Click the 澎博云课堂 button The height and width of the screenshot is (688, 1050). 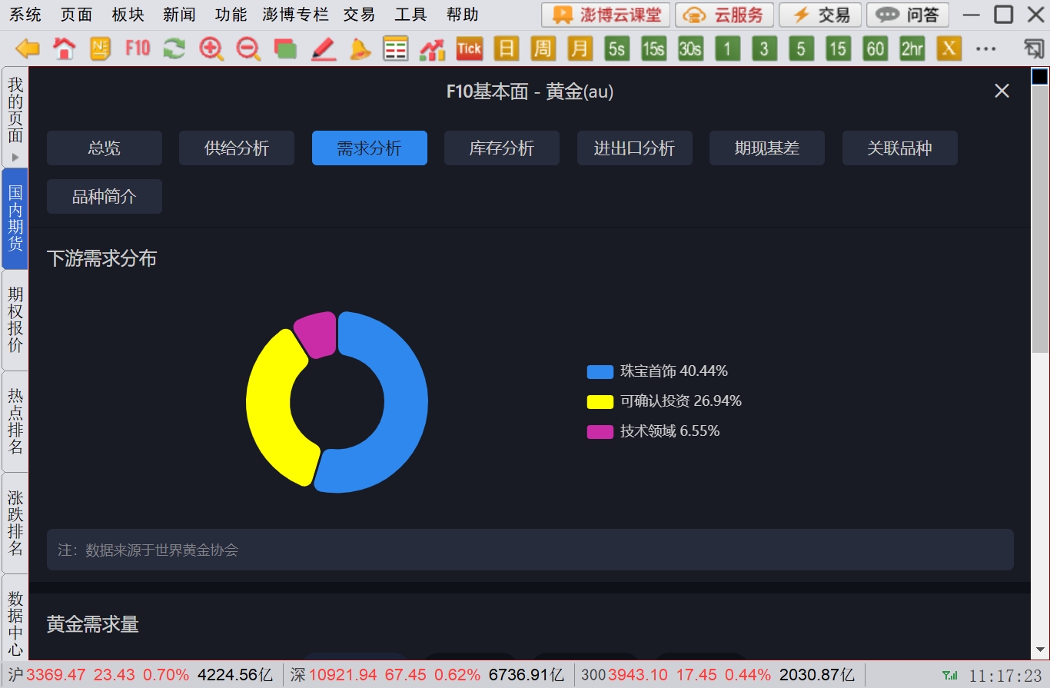click(x=606, y=15)
